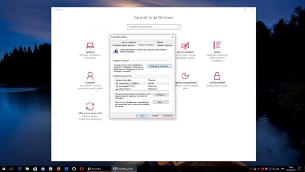Select the Sauvegarde drive row
The image size is (305, 172).
142,86
